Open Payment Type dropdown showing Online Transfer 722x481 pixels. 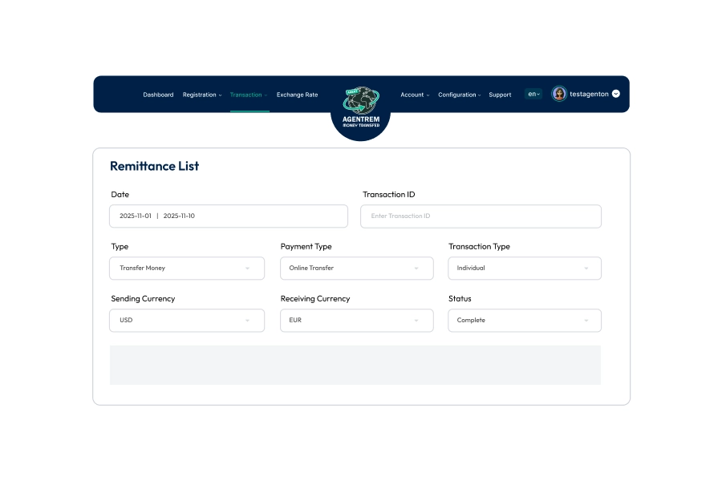point(356,268)
